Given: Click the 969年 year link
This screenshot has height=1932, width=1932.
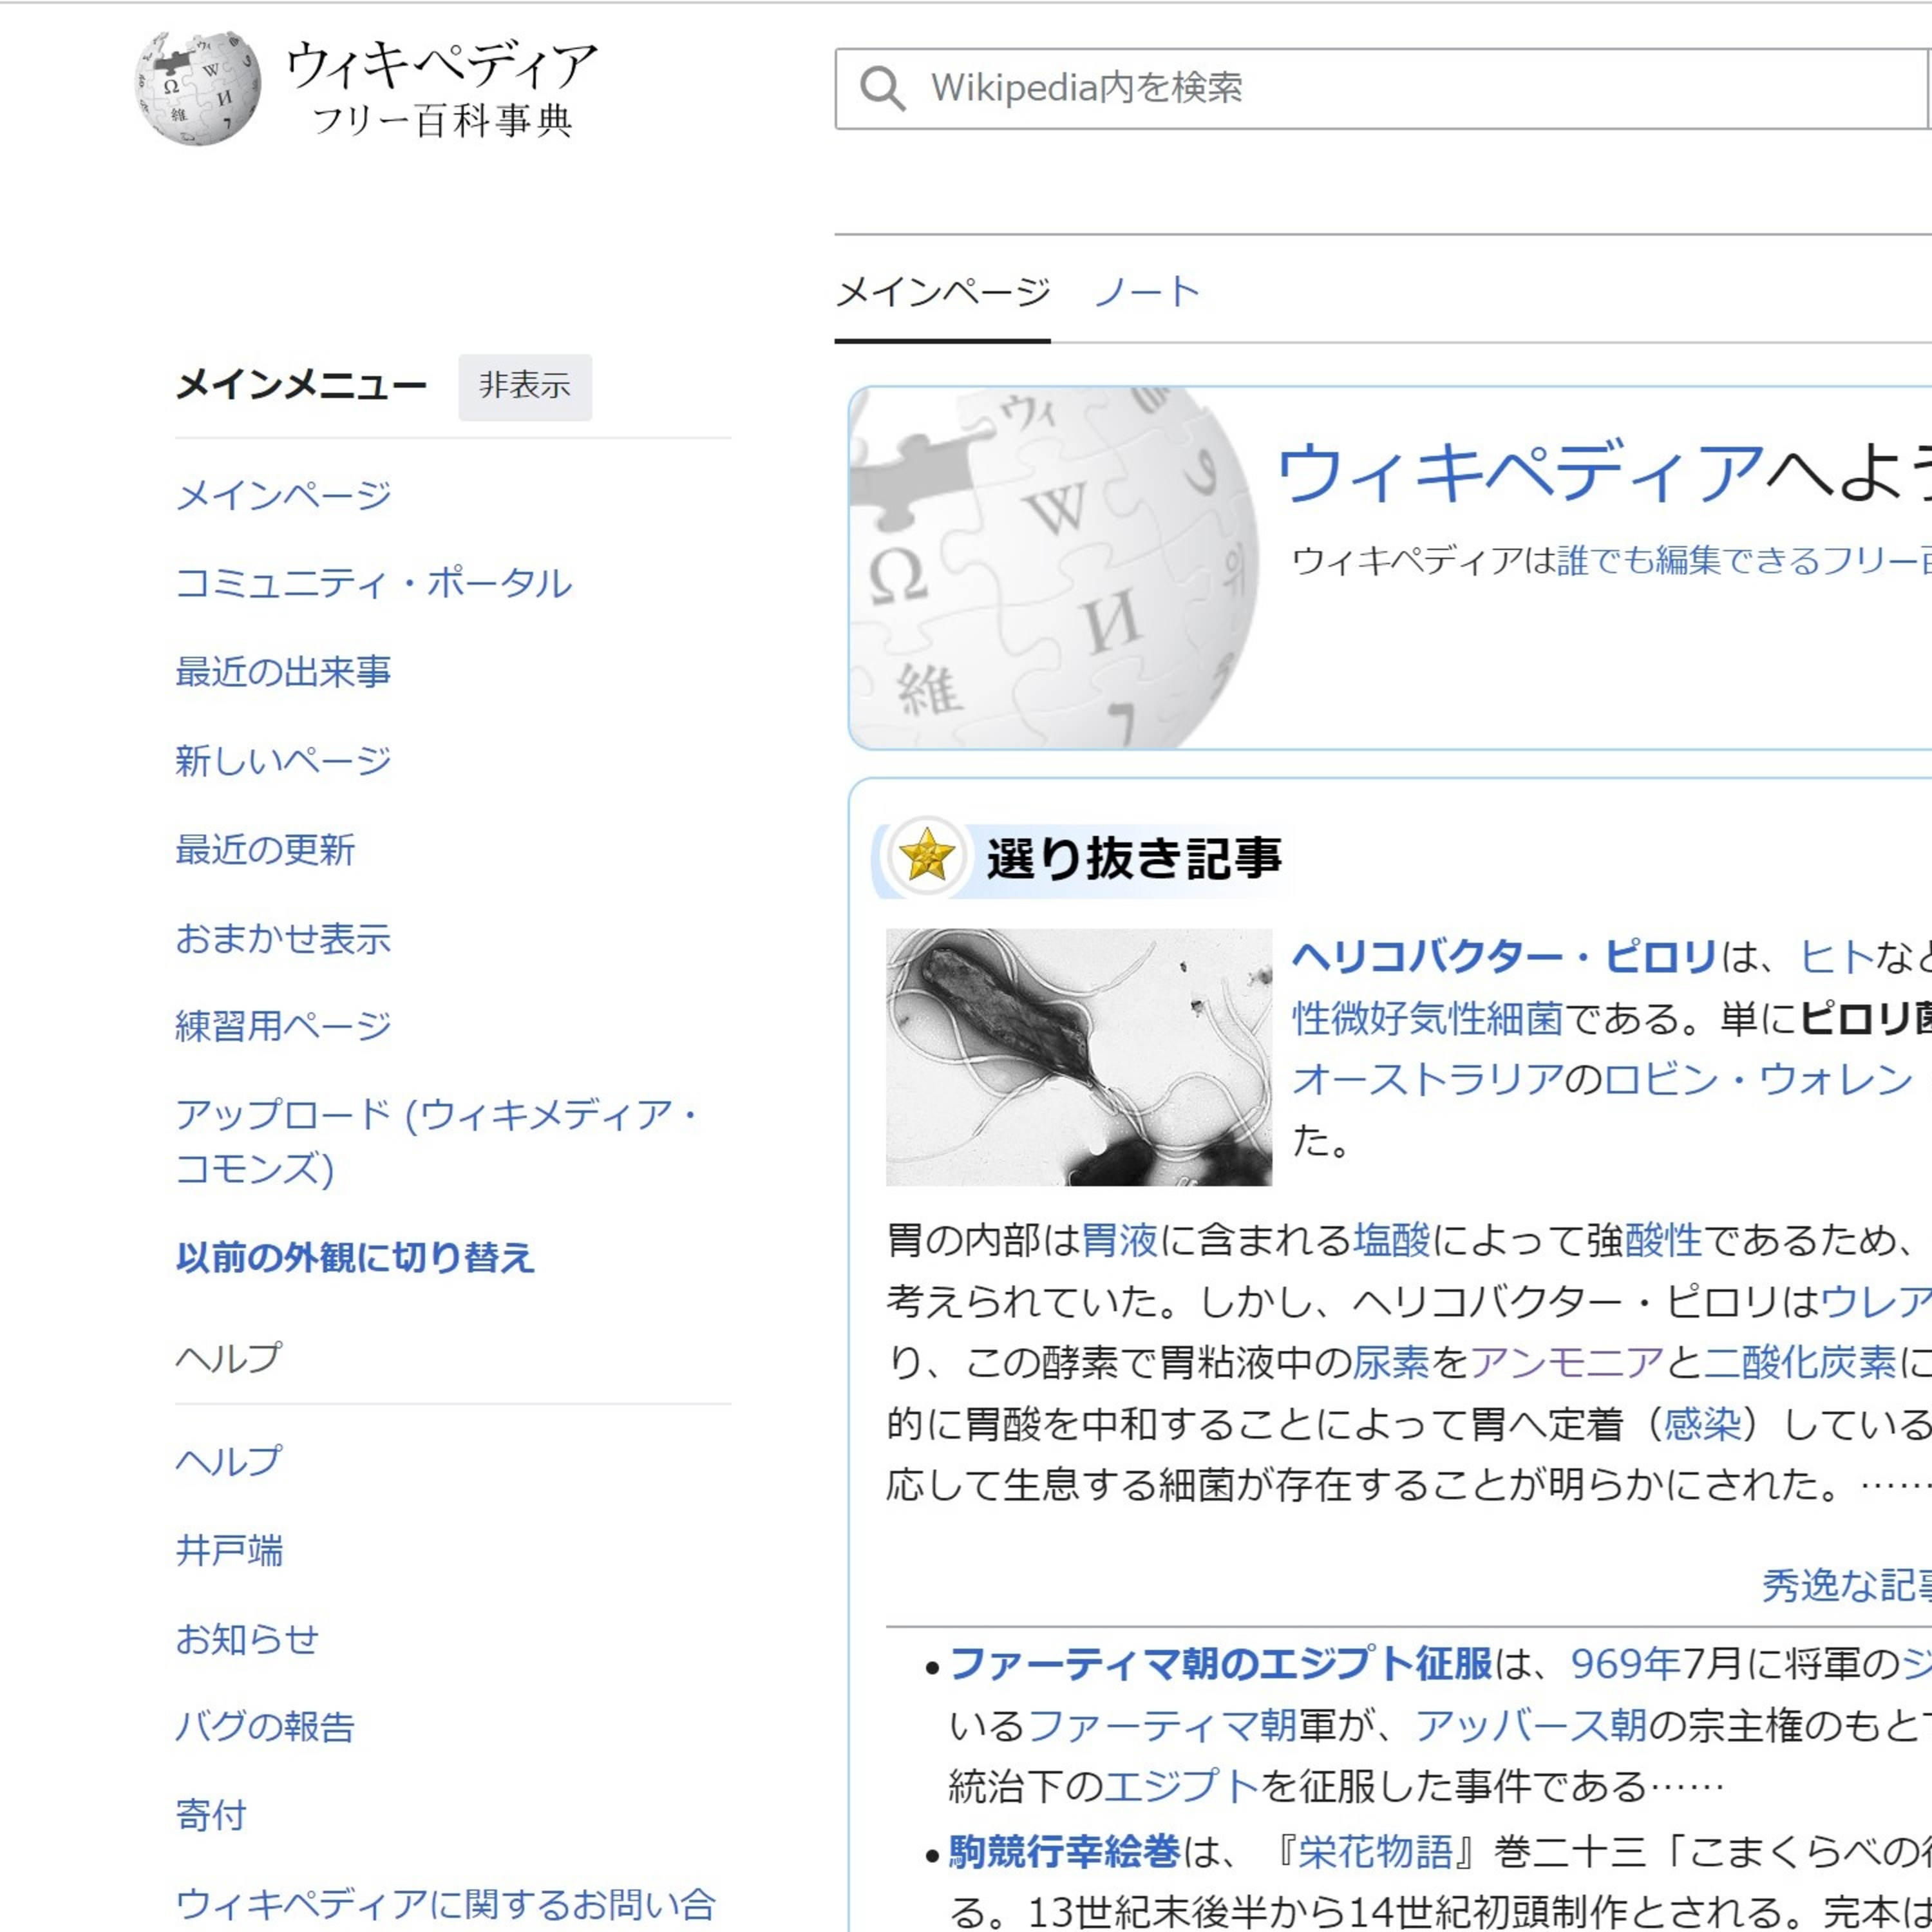Looking at the screenshot, I should 1626,1664.
